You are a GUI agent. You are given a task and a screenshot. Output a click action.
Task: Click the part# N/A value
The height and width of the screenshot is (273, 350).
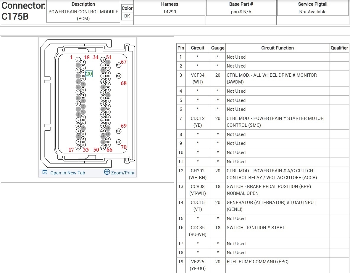241,12
